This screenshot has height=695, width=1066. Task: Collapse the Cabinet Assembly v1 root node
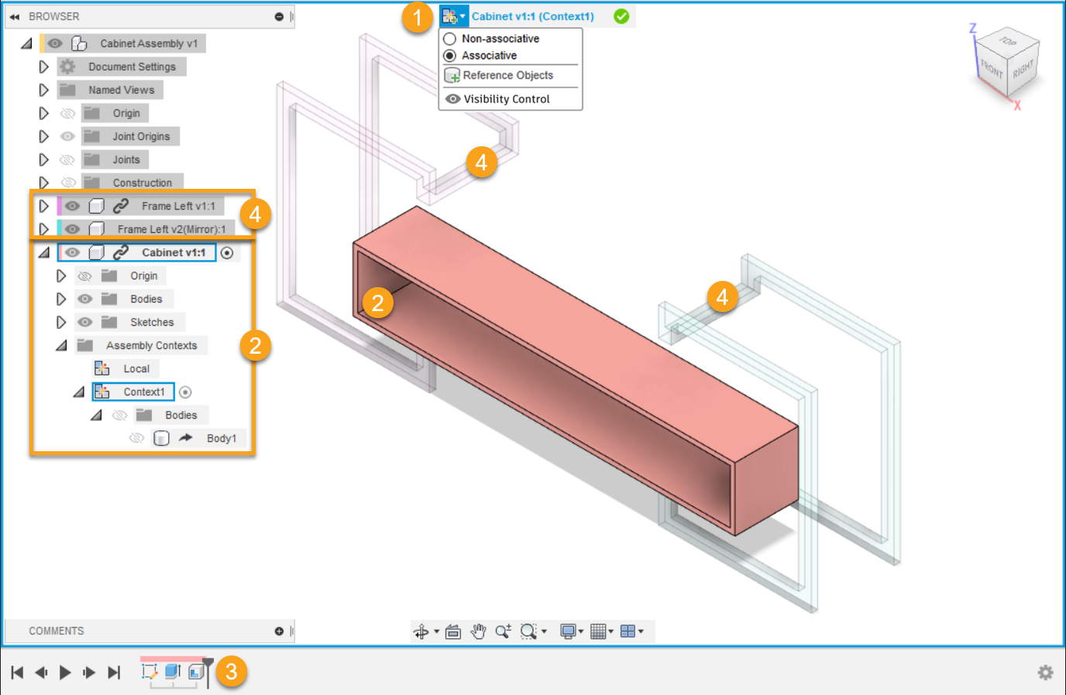click(x=26, y=43)
